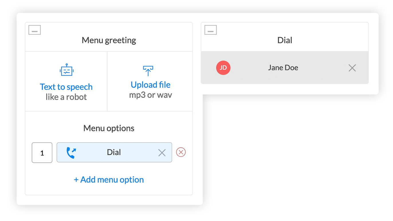Select the Text to speech link

[66, 87]
